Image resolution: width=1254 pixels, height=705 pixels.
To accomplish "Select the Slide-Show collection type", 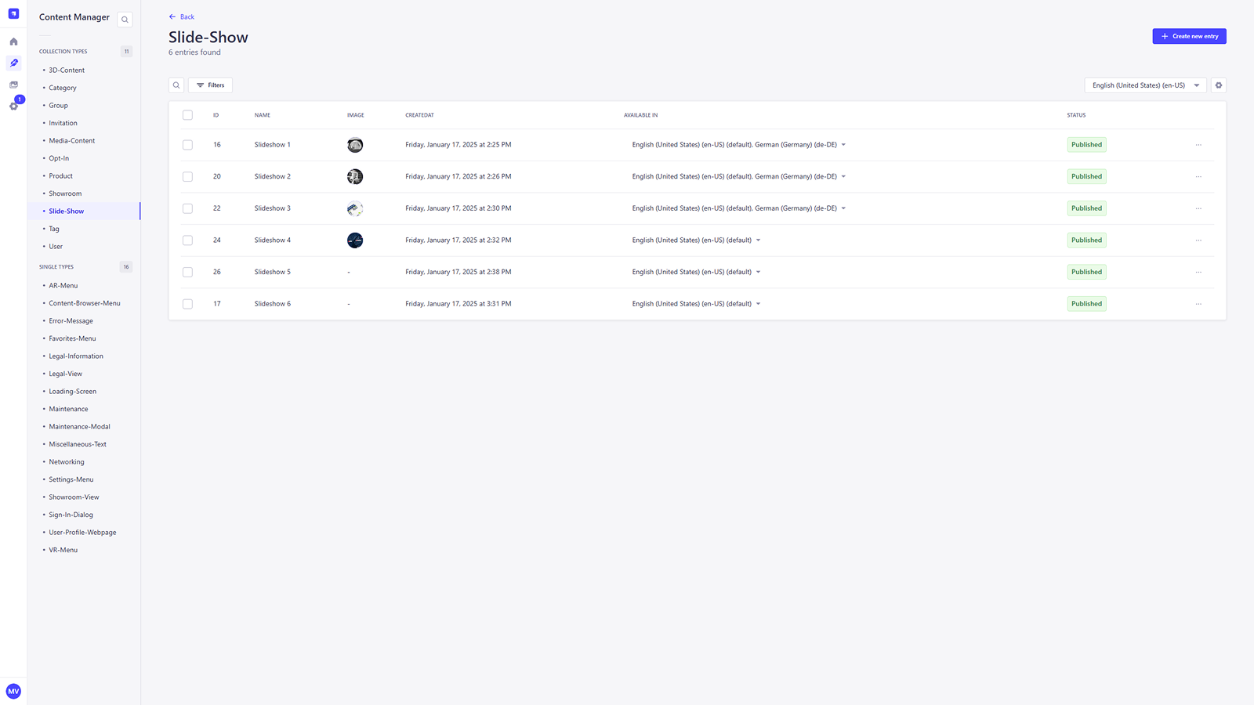I will (x=66, y=211).
